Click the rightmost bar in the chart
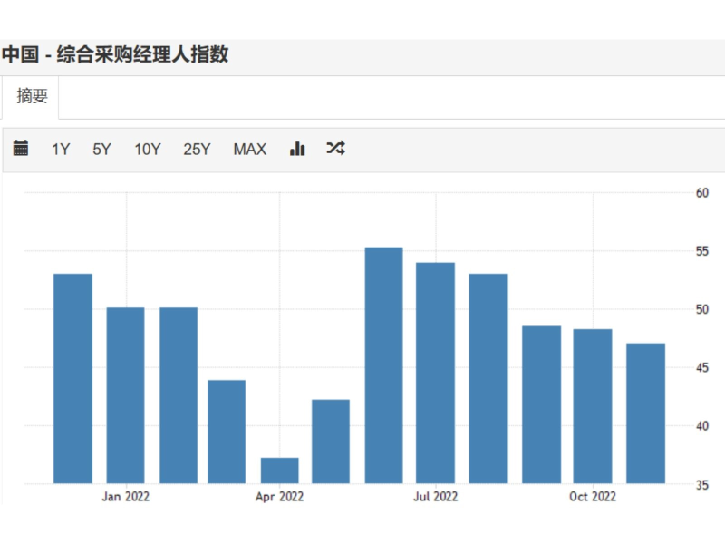This screenshot has width=725, height=544. (x=645, y=413)
